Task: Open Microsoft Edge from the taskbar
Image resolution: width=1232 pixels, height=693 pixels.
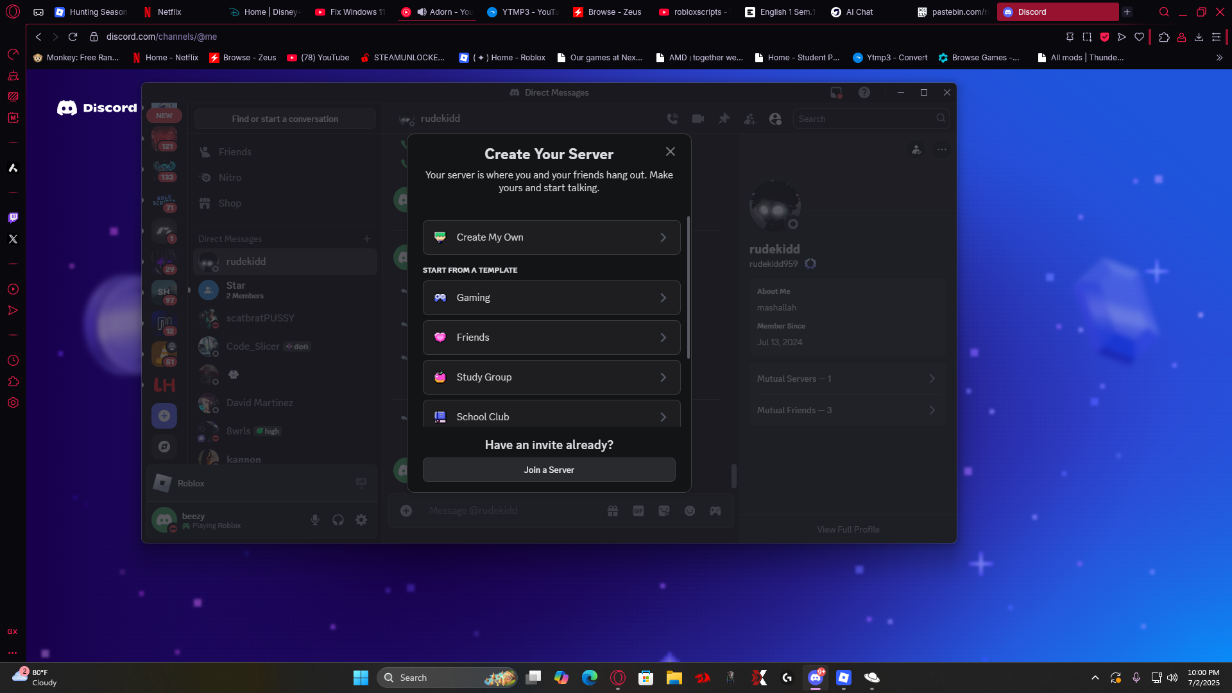Action: 589,678
